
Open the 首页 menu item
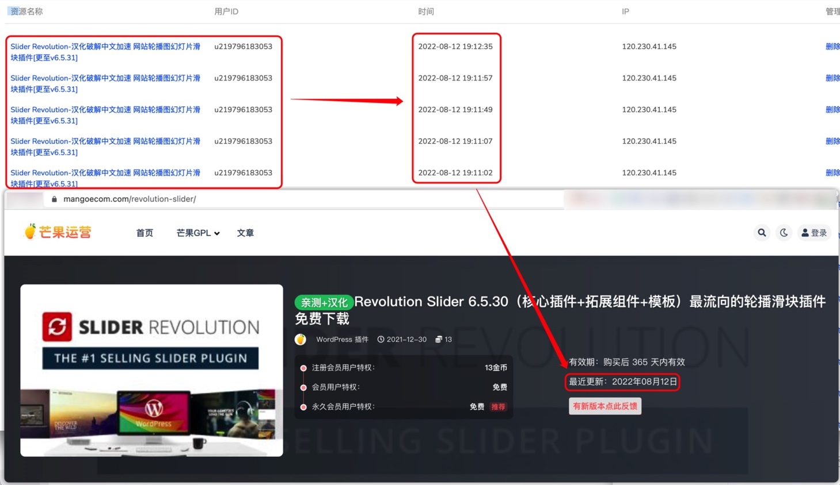tap(145, 233)
